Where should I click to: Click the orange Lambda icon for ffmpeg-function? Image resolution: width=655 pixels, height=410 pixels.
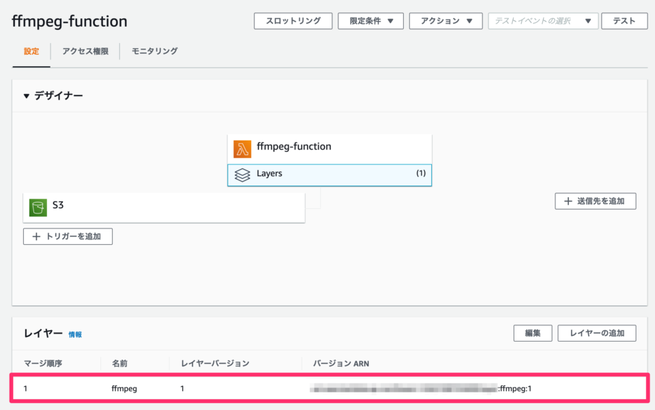[x=242, y=147]
